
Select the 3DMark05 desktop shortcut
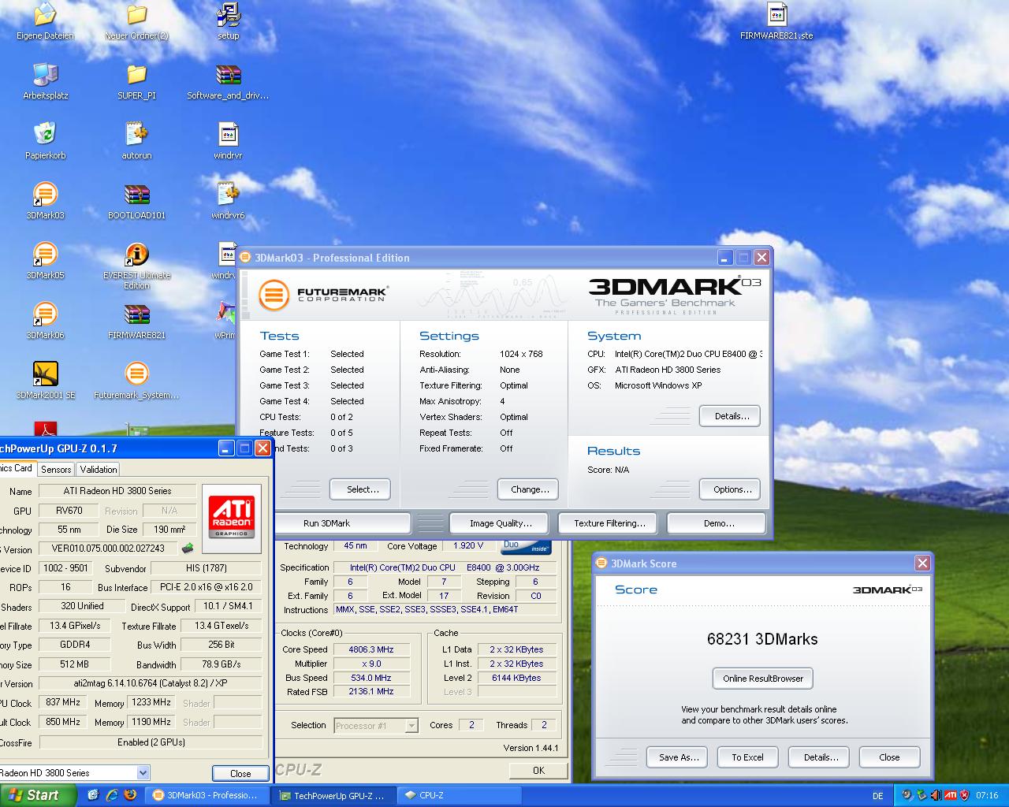(x=45, y=255)
